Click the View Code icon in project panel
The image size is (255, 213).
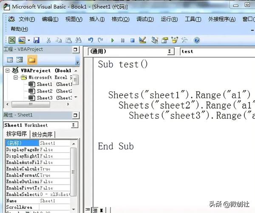(x=10, y=60)
